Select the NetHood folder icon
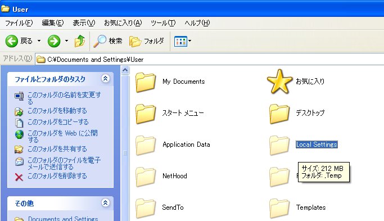Screen dimensions: 384x221 pyautogui.click(x=146, y=177)
